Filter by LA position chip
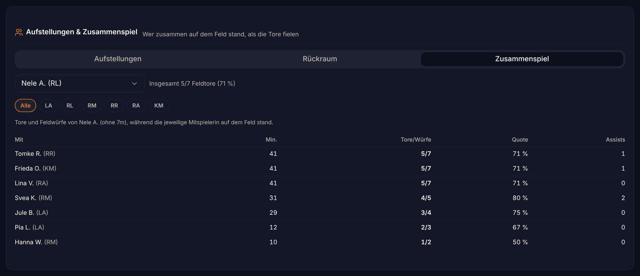 click(x=49, y=105)
